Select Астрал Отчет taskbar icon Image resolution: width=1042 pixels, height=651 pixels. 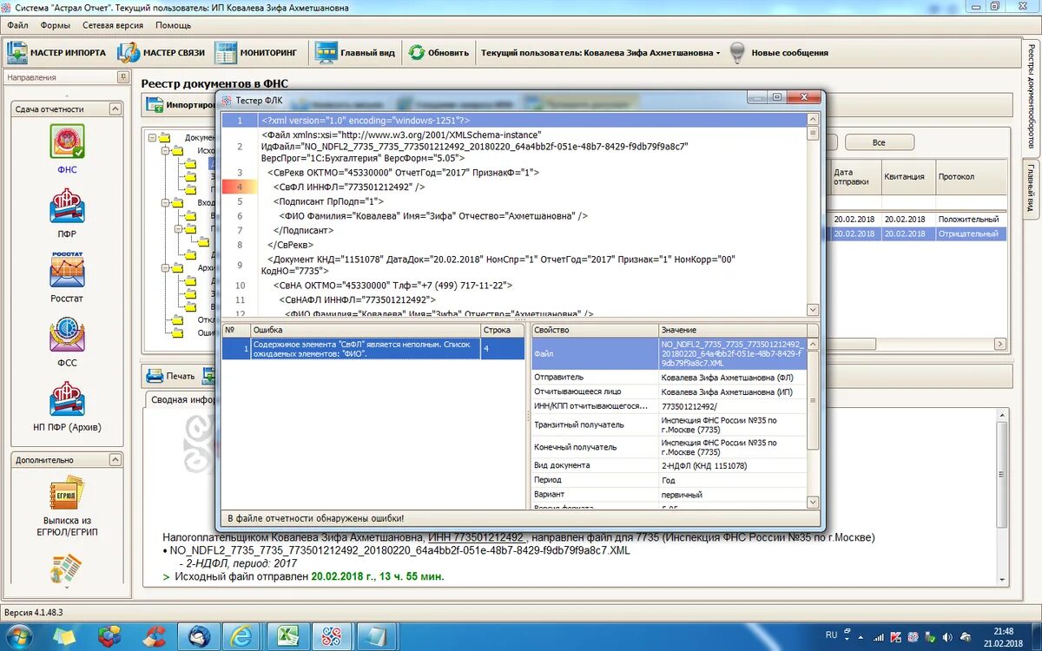[x=331, y=636]
